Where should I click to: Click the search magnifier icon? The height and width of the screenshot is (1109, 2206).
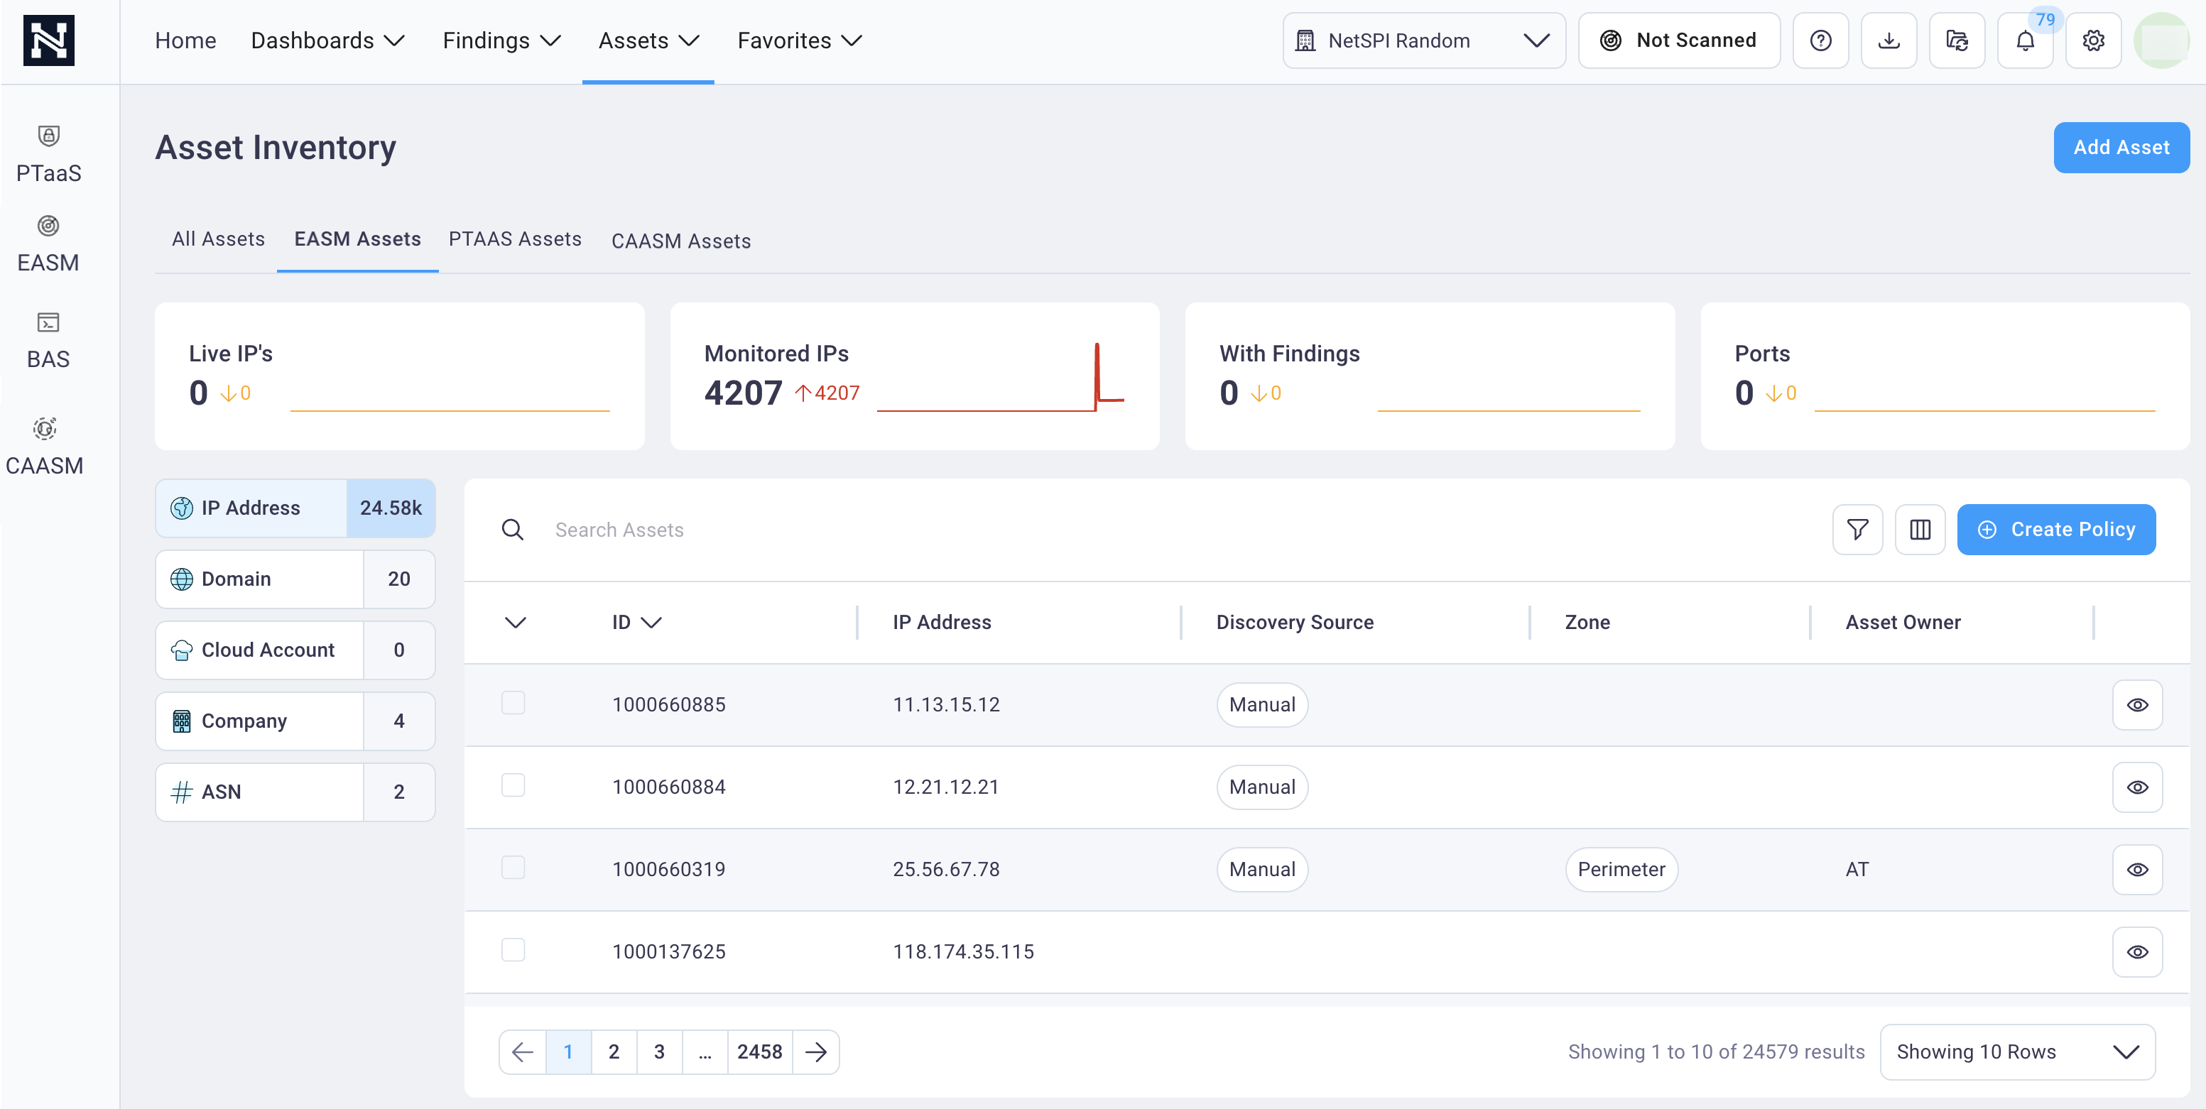[512, 529]
